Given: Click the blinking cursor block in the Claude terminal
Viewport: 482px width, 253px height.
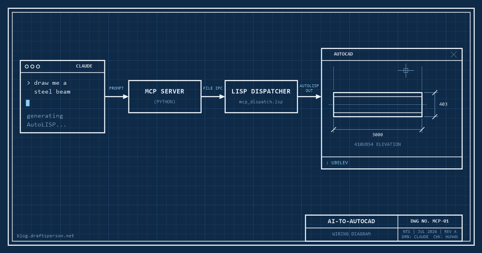Looking at the screenshot, I should coord(28,103).
